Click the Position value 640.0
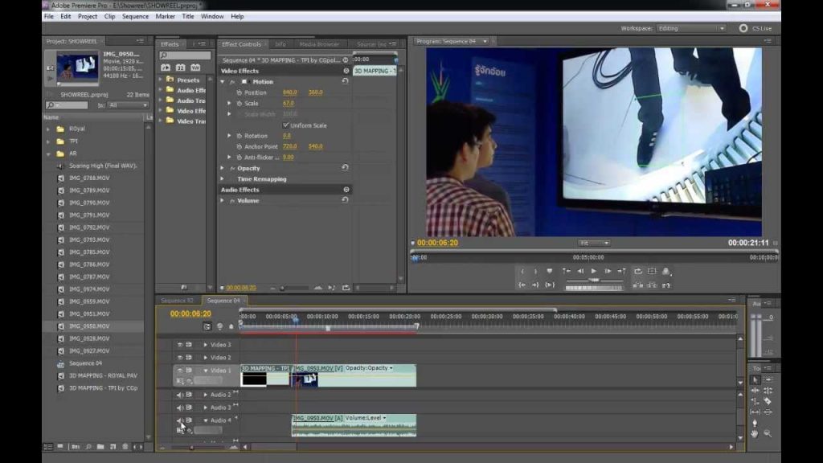This screenshot has width=823, height=463. [289, 92]
